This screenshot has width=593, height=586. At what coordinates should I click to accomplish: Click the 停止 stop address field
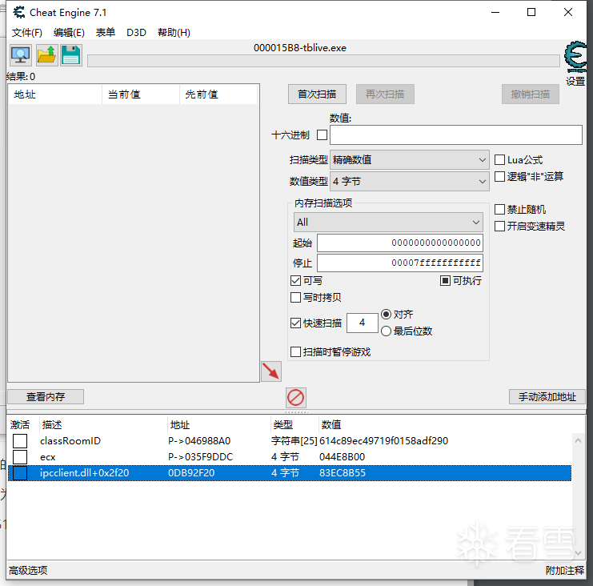pos(400,263)
